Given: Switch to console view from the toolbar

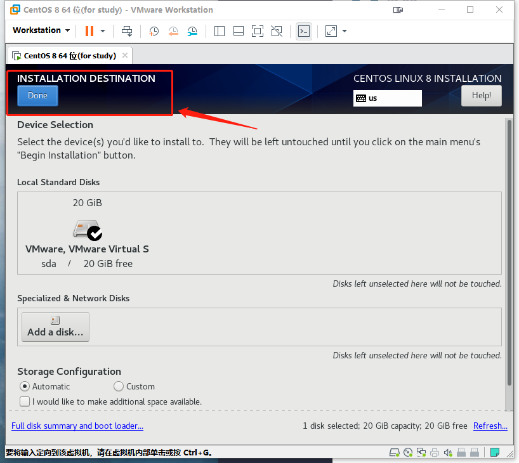Looking at the screenshot, I should 304,31.
